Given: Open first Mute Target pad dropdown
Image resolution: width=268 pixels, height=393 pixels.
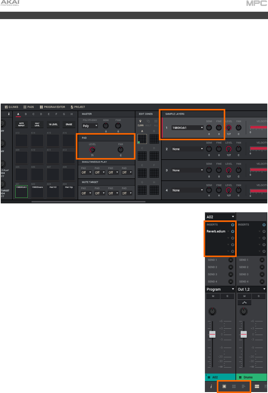Looking at the screenshot, I should 86,193.
